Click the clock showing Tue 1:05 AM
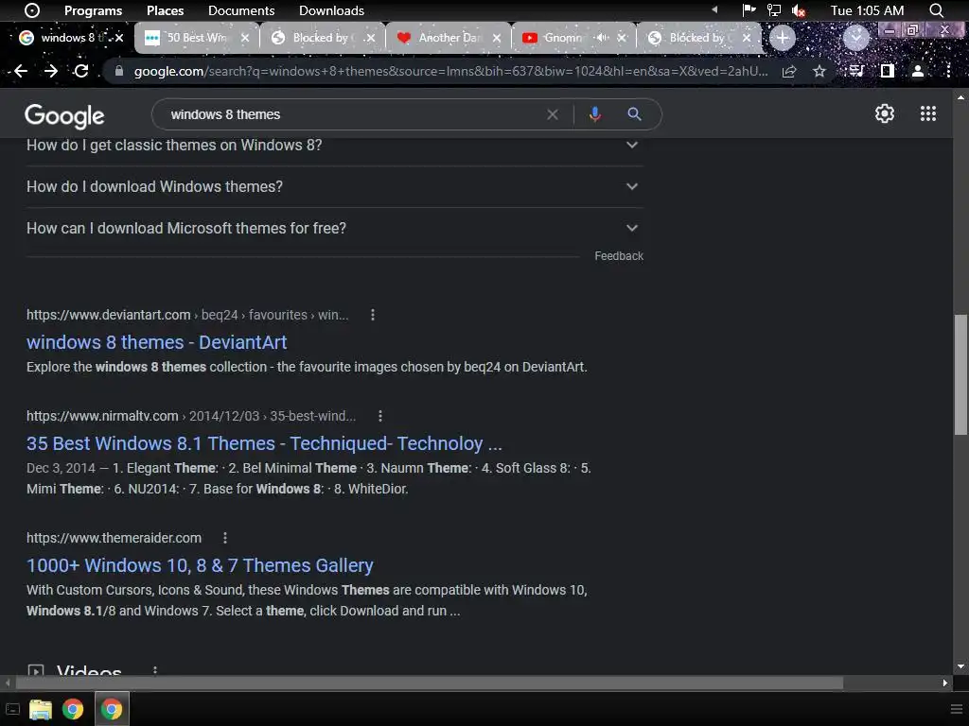 coord(867,10)
